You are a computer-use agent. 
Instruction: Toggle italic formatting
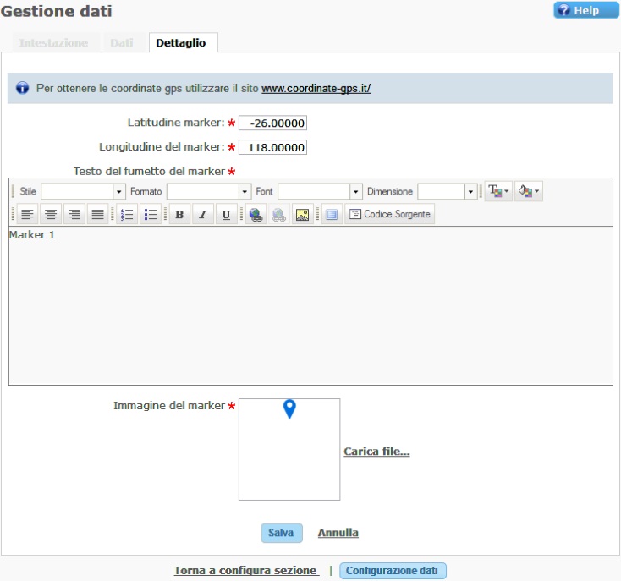pos(203,215)
